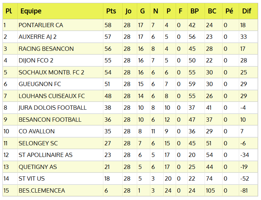Click the BES.CLEMENCEA team name
This screenshot has height=200, width=261.
[x=42, y=190]
